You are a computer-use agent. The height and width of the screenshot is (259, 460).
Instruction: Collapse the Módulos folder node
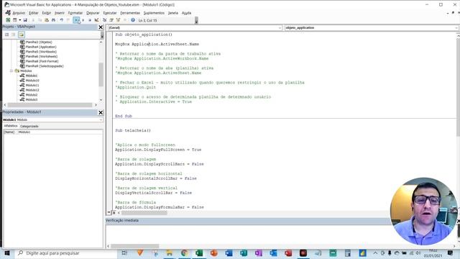coord(11,71)
